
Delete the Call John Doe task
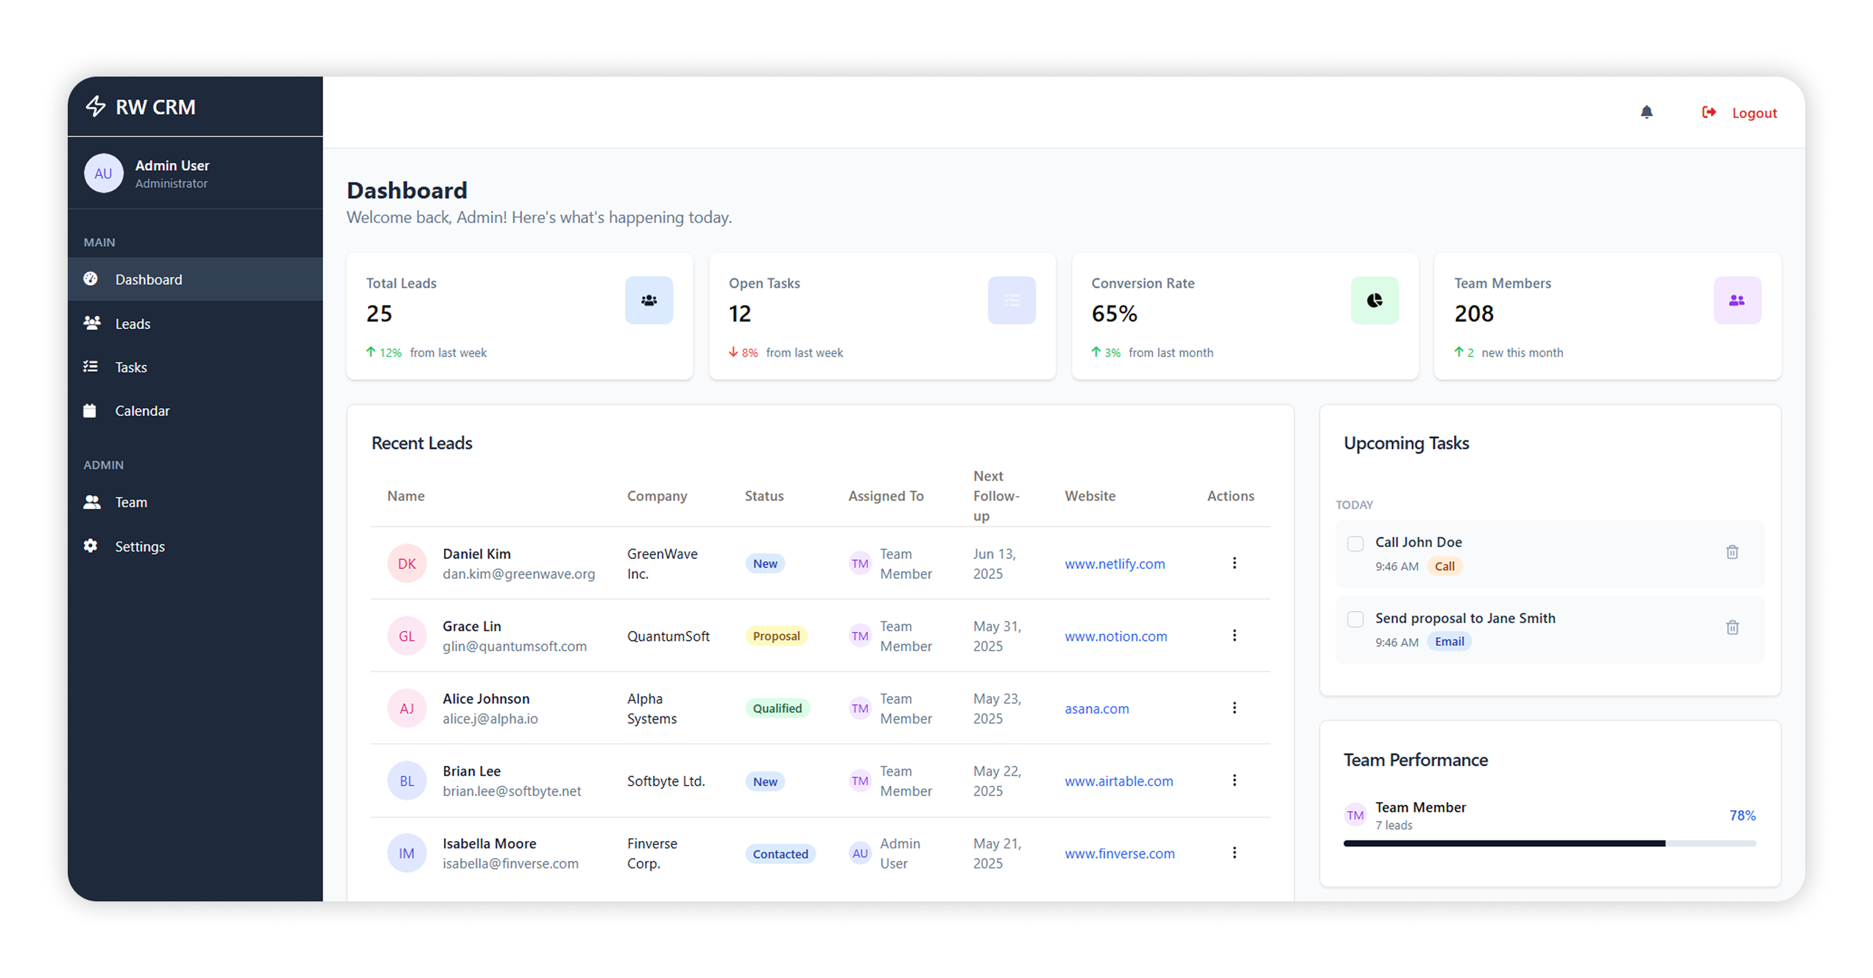tap(1732, 552)
